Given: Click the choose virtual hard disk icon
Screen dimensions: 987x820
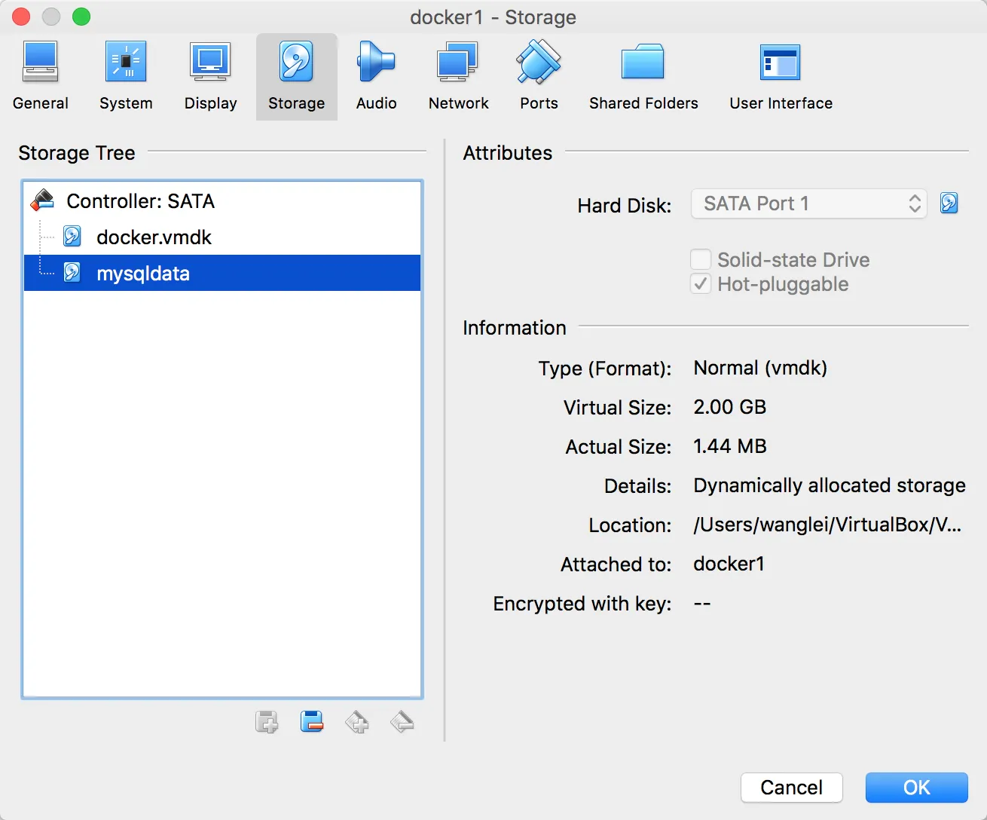Looking at the screenshot, I should 949,203.
